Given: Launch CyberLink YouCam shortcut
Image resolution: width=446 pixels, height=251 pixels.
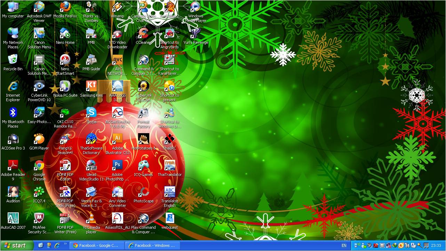Looking at the screenshot, I should click(143, 91).
